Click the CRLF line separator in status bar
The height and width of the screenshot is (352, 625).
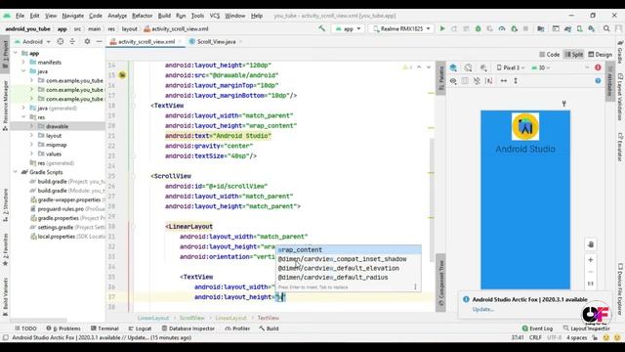pos(535,337)
